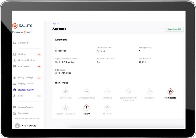This screenshot has width=196, height=138.
Task: Click the Chemical Name value Acetone
Action: click(101, 51)
